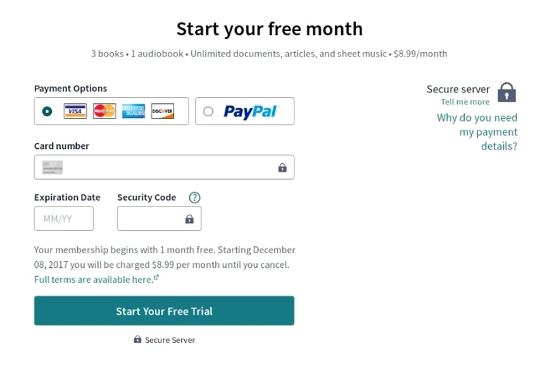Open 'Why do you need my payment details?'
Screen dimensions: 540x380
coord(477,132)
